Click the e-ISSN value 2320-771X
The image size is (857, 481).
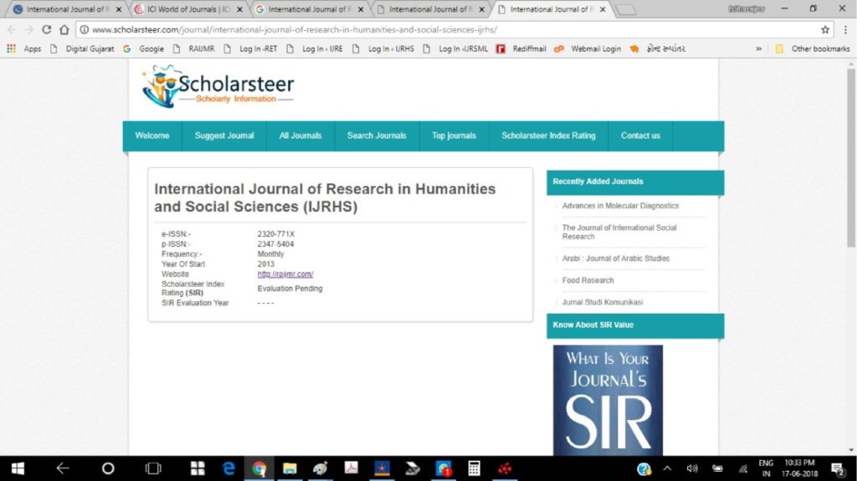click(276, 234)
